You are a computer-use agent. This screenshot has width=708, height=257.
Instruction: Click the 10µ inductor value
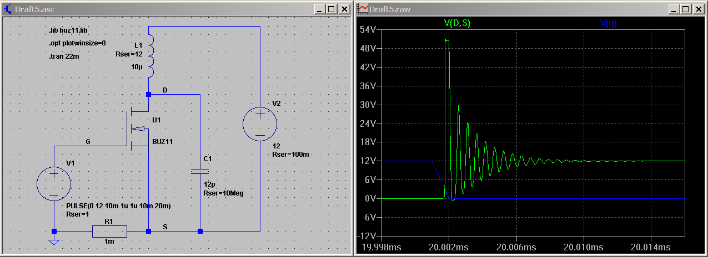(137, 66)
